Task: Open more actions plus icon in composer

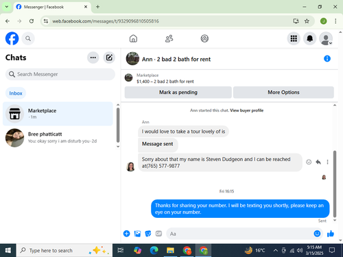Action: [x=126, y=234]
